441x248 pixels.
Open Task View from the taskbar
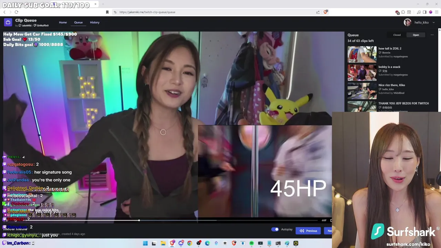[154, 243]
